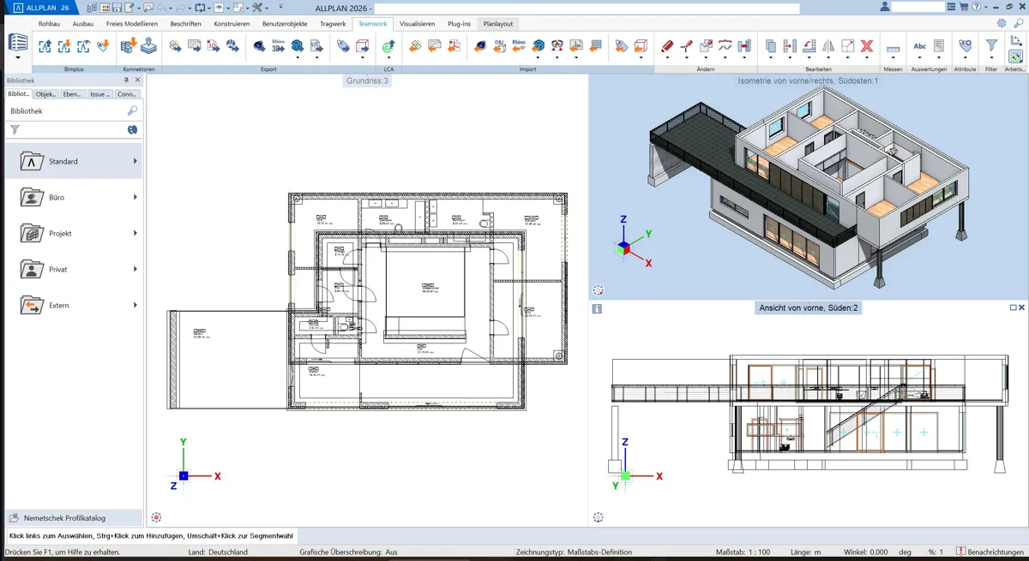This screenshot has width=1029, height=561.
Task: Click the Filter funnel ribbon icon
Action: 991,45
